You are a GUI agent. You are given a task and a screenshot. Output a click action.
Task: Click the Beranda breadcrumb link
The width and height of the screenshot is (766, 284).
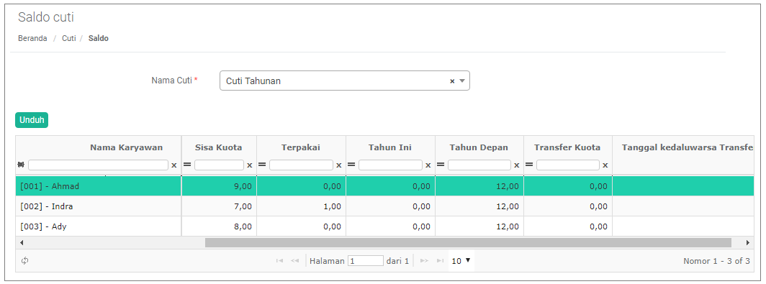click(32, 38)
